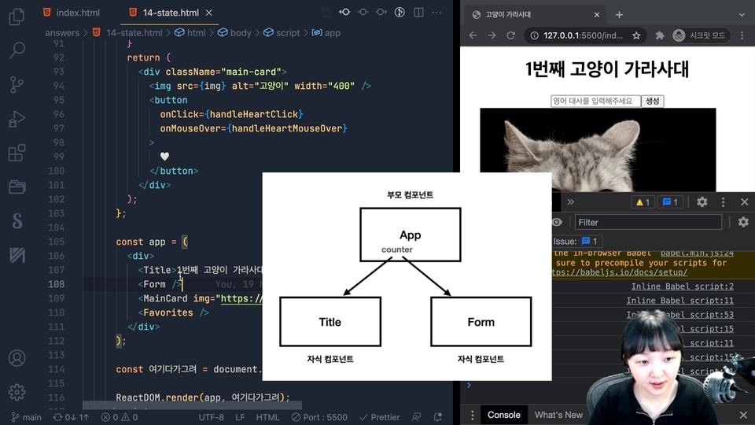
Task: Open the Source Control view
Action: (x=17, y=85)
